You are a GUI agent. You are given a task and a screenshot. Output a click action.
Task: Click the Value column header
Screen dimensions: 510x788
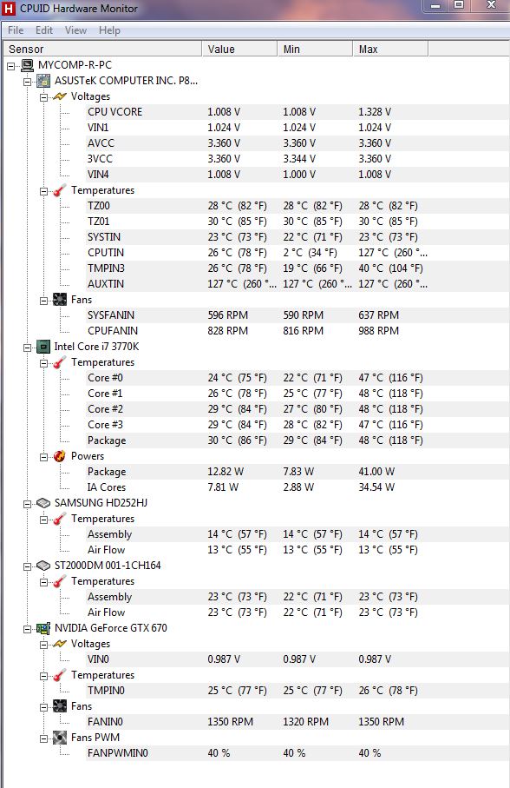[x=239, y=49]
